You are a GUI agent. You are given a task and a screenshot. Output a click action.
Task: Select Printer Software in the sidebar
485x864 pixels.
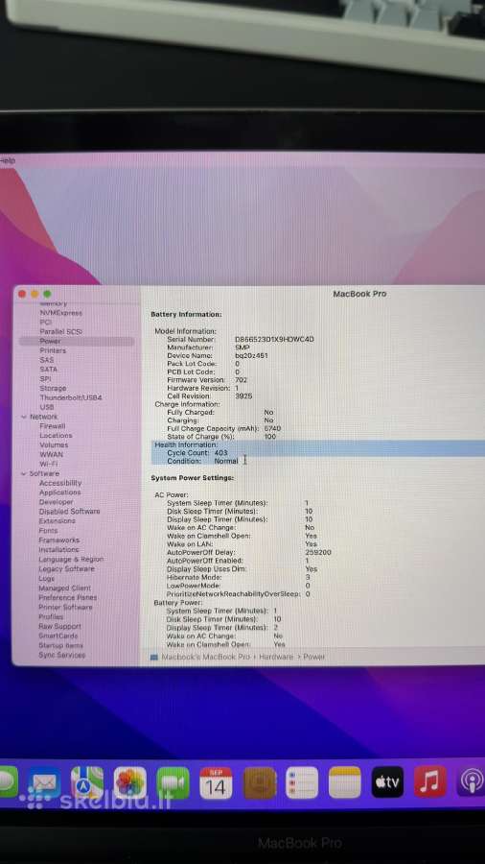[x=65, y=607]
